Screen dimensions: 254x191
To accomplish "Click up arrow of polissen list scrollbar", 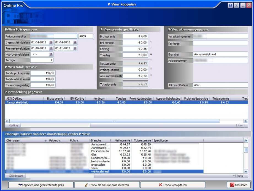I will (x=246, y=140).
